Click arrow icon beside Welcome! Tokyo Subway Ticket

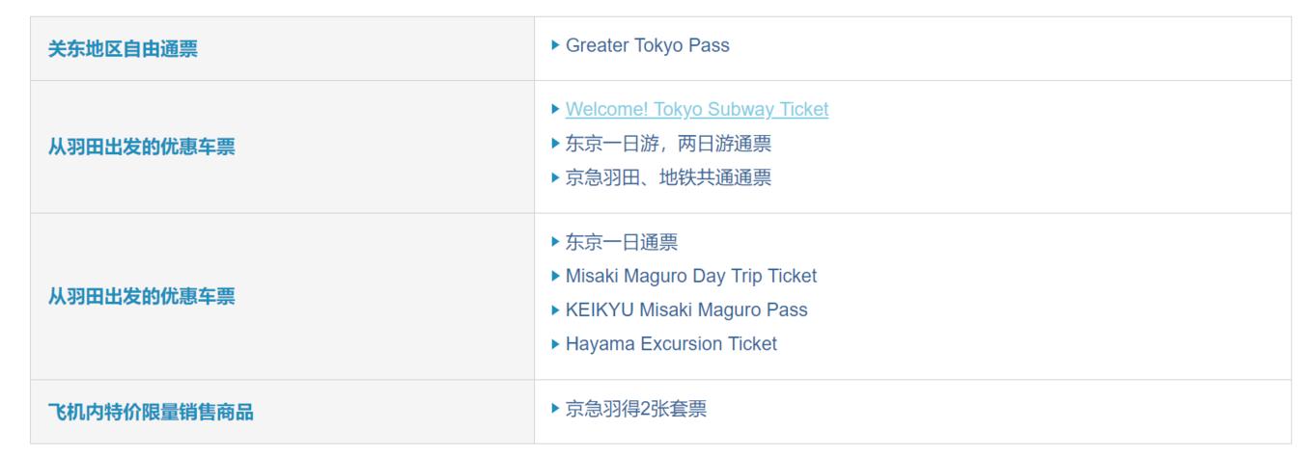pyautogui.click(x=555, y=109)
